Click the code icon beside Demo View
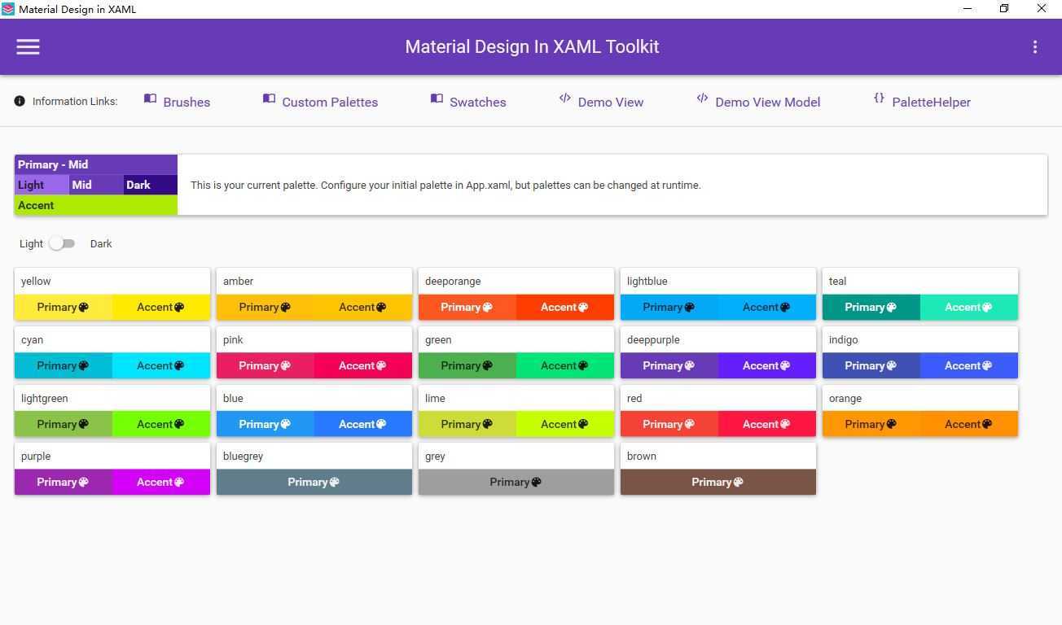The width and height of the screenshot is (1062, 625). click(x=564, y=98)
